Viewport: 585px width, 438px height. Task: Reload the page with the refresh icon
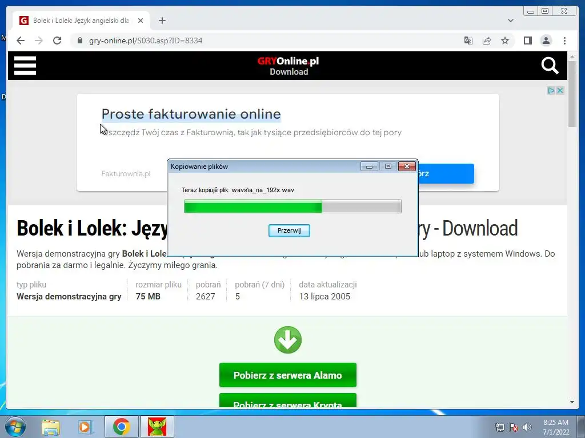click(57, 40)
